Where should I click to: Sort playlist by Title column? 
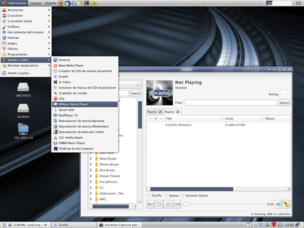(x=194, y=118)
